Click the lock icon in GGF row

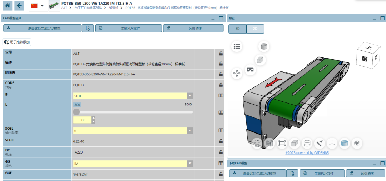[221, 174]
